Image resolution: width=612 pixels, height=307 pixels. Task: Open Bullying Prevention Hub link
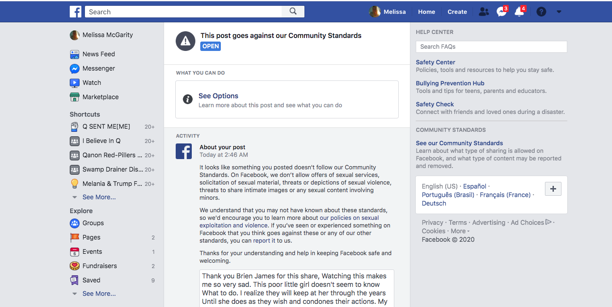(450, 83)
